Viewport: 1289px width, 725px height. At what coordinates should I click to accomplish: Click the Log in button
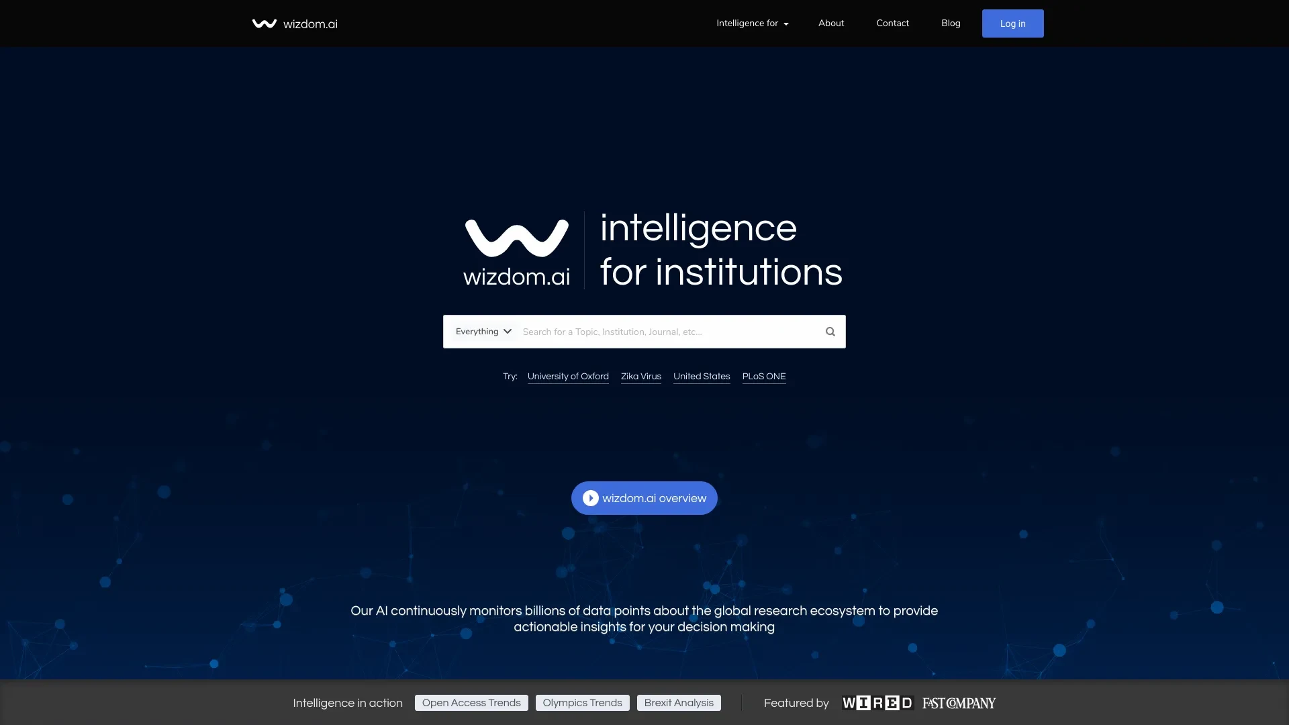(x=1013, y=24)
